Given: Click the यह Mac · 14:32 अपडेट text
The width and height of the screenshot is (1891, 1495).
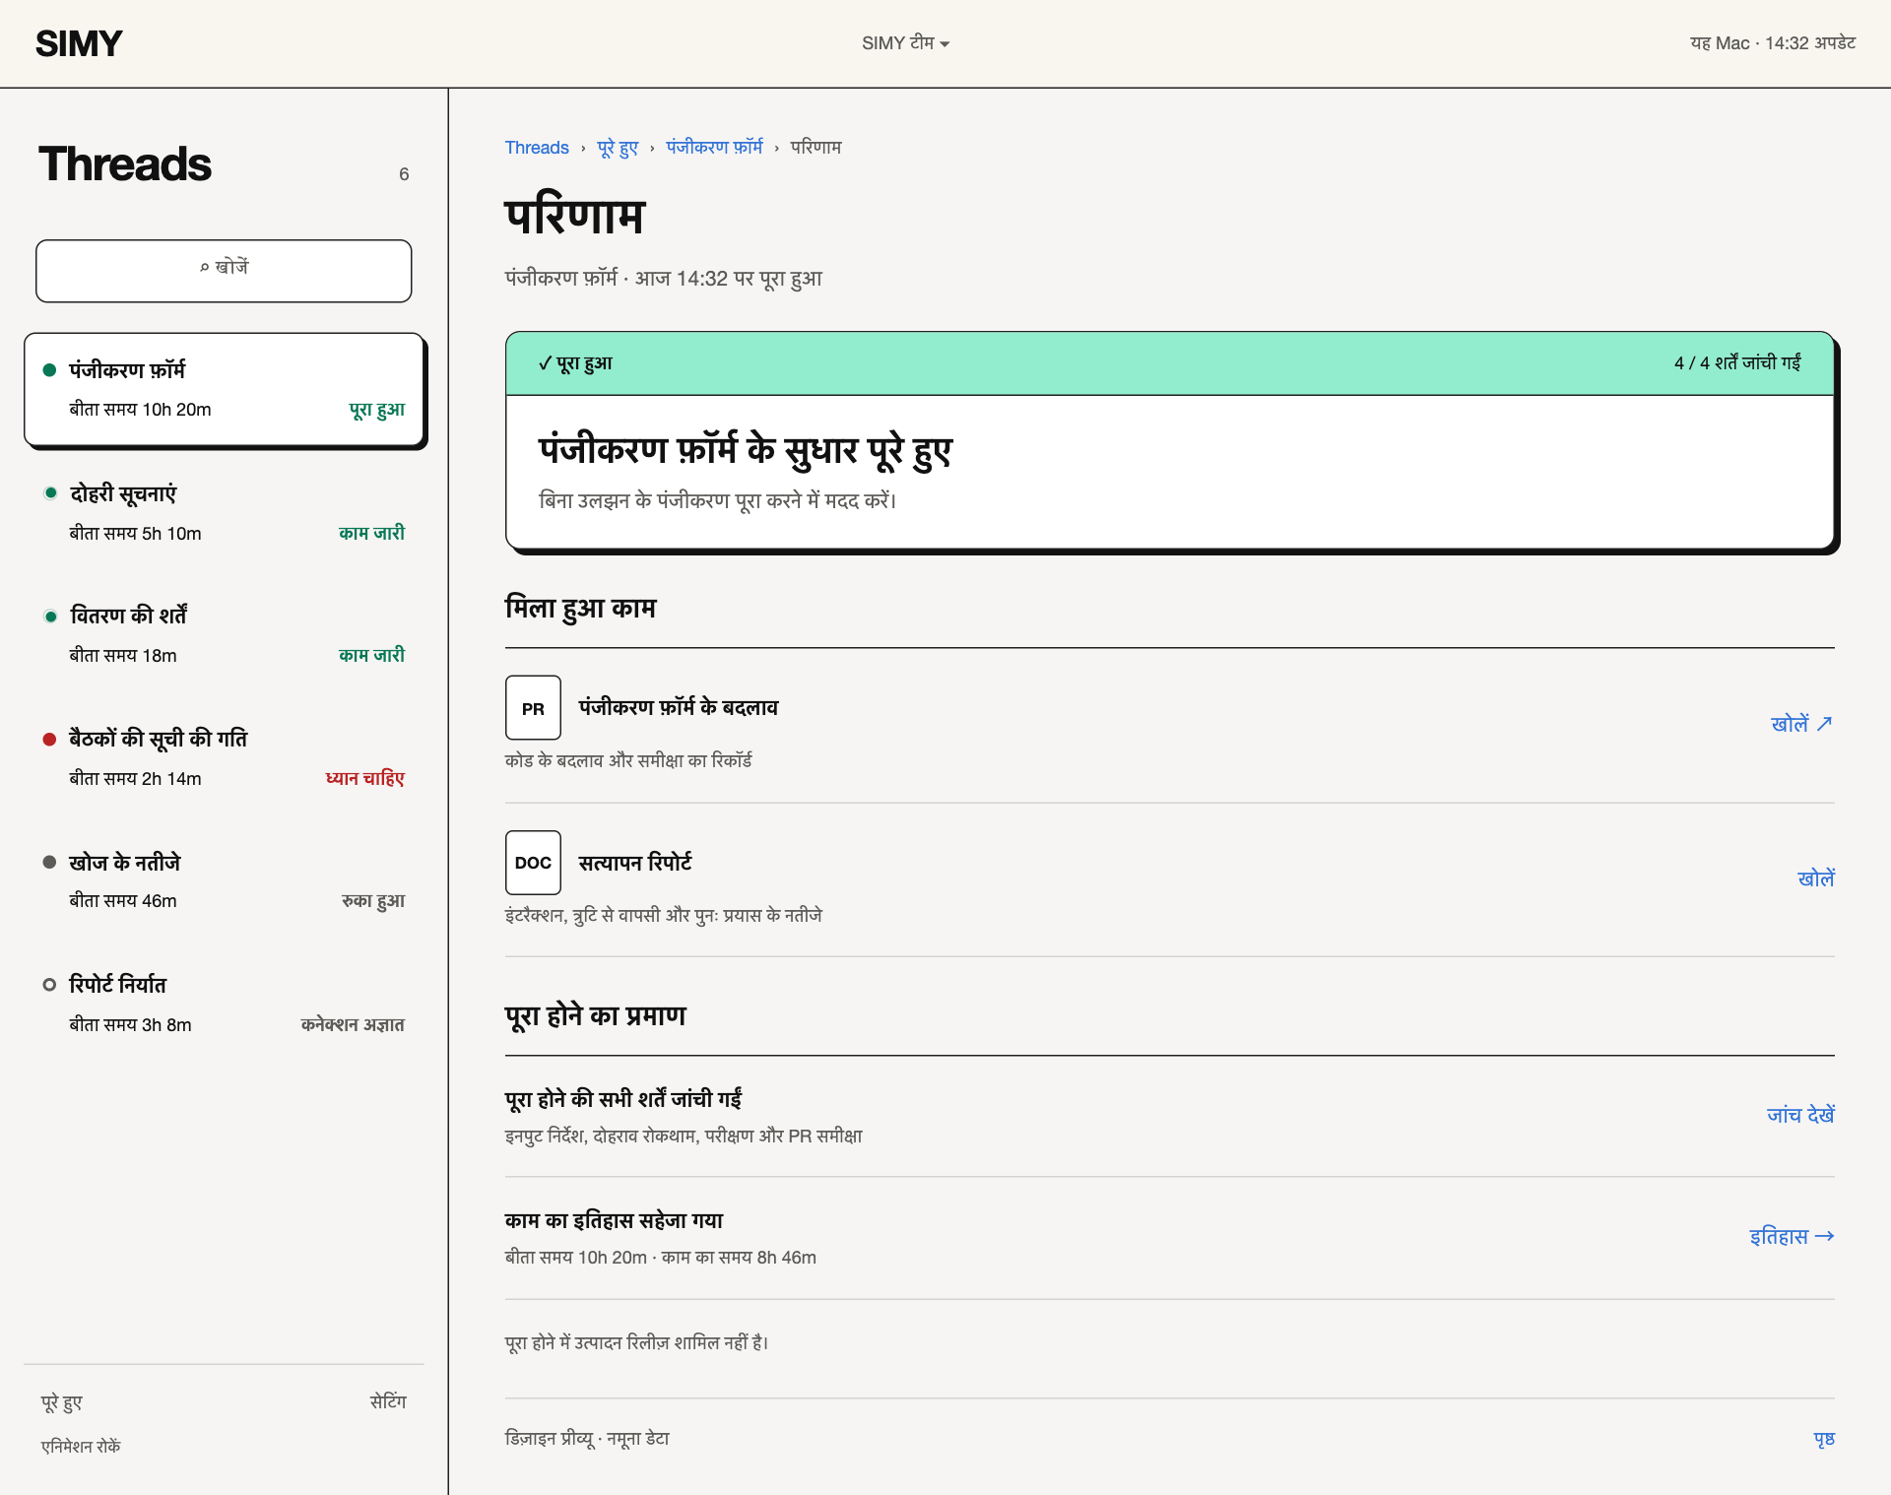Looking at the screenshot, I should [1773, 43].
